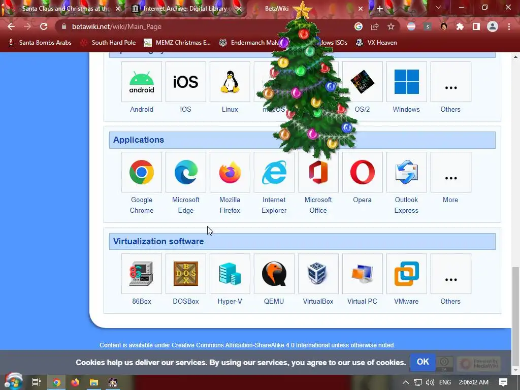The image size is (520, 390).
Task: Open Task View on the taskbar
Action: click(36, 382)
